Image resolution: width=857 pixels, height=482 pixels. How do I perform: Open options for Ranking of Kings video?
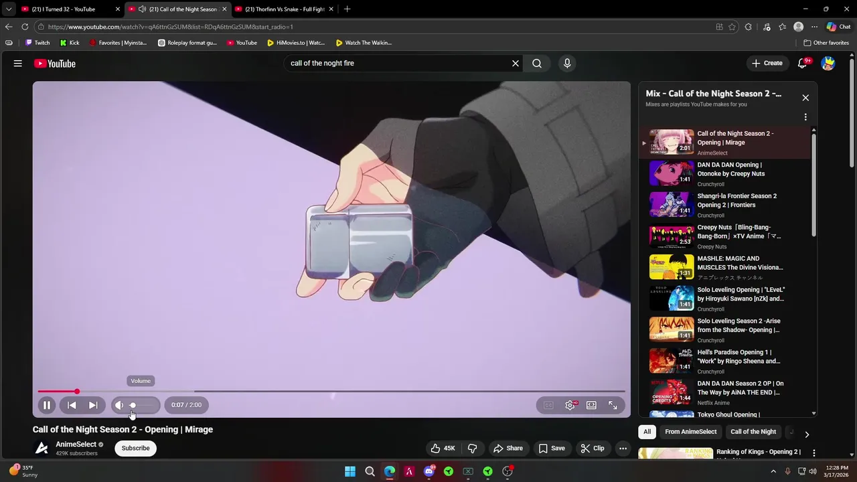[814, 453]
